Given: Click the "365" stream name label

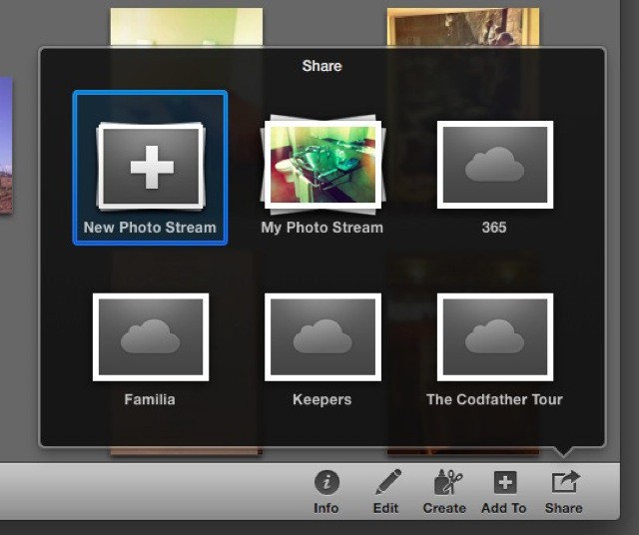Looking at the screenshot, I should (x=494, y=228).
